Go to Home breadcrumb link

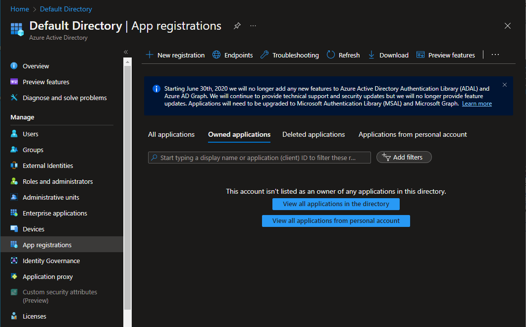19,9
